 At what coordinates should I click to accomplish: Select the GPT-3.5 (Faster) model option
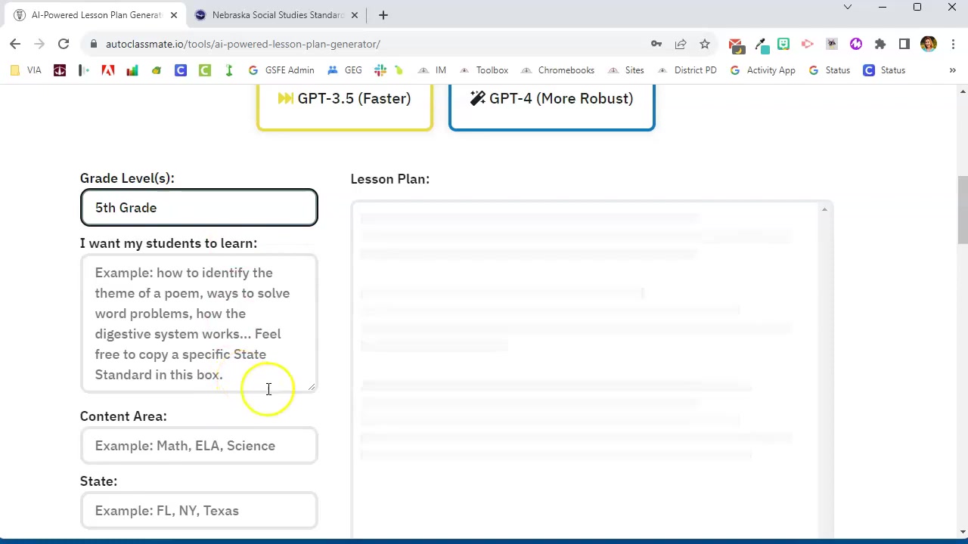point(345,100)
